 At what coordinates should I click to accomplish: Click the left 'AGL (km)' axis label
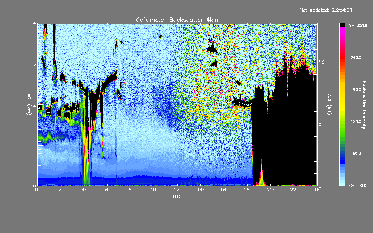coord(29,104)
